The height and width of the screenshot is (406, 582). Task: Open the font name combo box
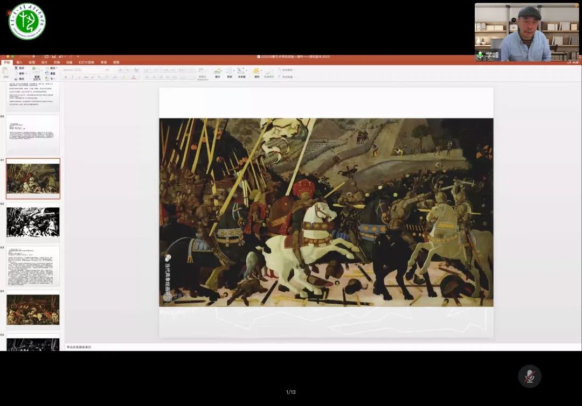[82, 70]
